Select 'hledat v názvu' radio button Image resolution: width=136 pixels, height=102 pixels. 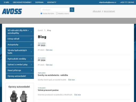pos(57,14)
